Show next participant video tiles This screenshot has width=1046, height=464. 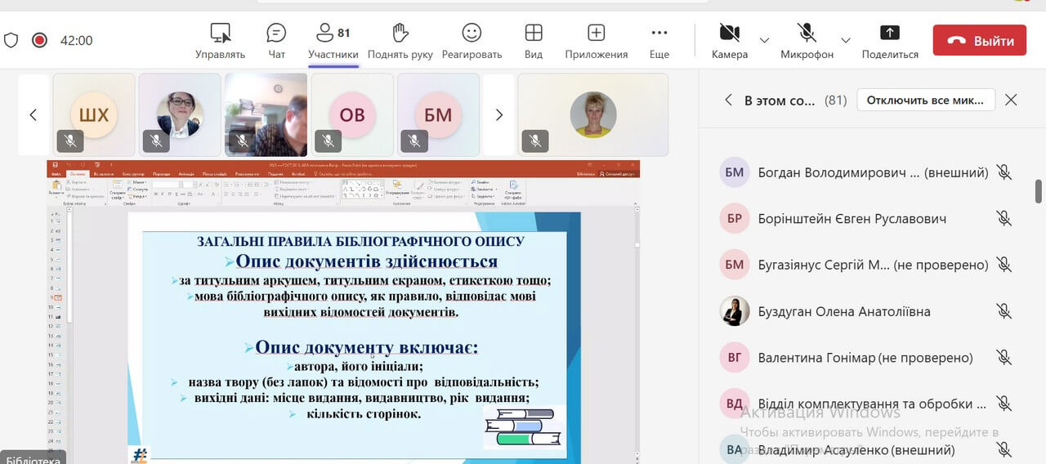(498, 115)
